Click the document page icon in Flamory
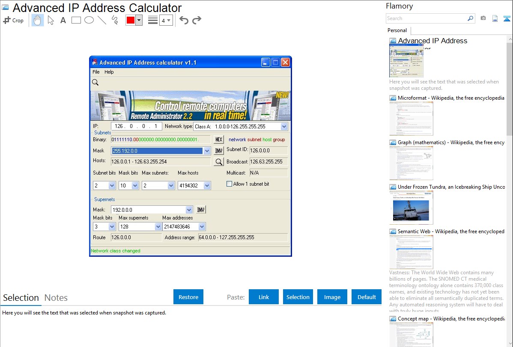Image resolution: width=513 pixels, height=347 pixels. [495, 19]
